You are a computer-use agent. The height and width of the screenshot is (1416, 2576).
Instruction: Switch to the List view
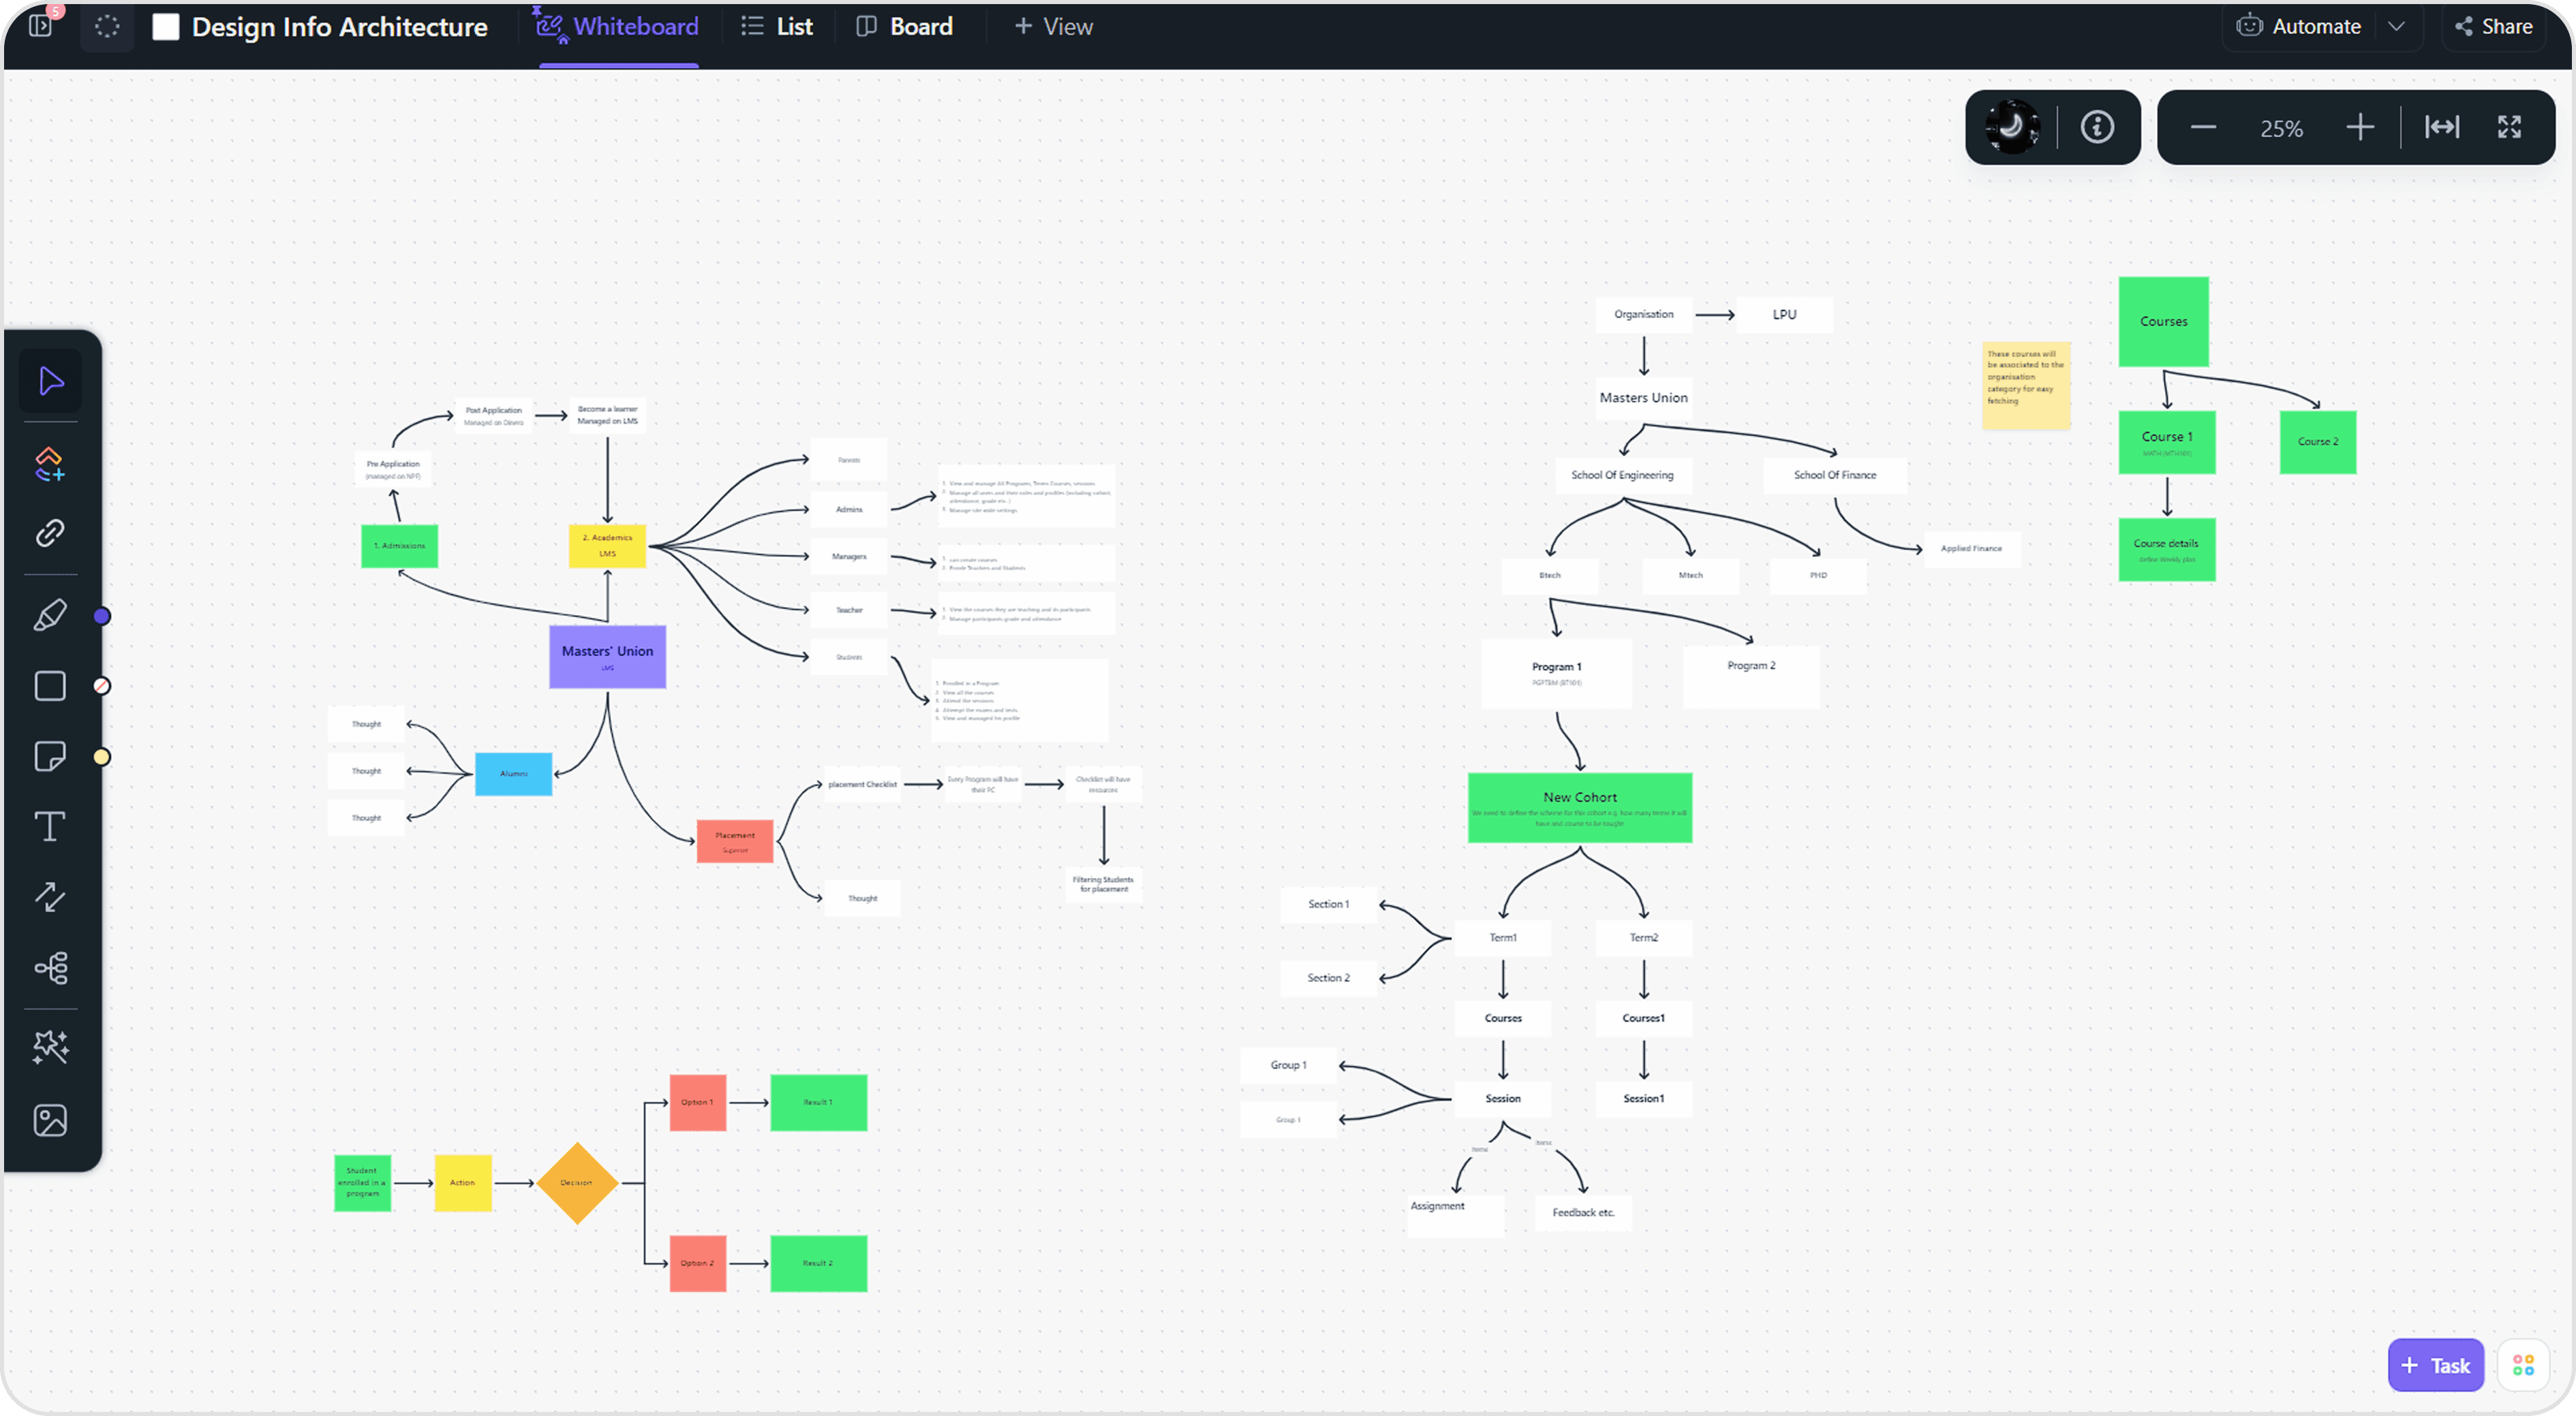pyautogui.click(x=777, y=26)
